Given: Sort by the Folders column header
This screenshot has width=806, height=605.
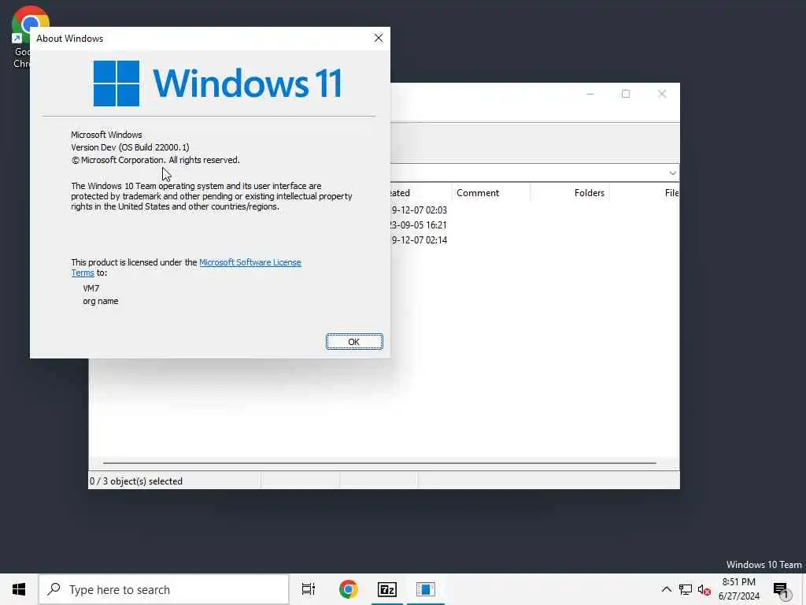Looking at the screenshot, I should pos(570,193).
